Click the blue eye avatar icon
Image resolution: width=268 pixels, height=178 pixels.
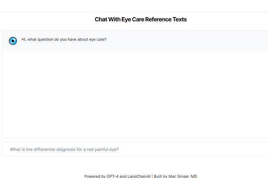tap(13, 40)
